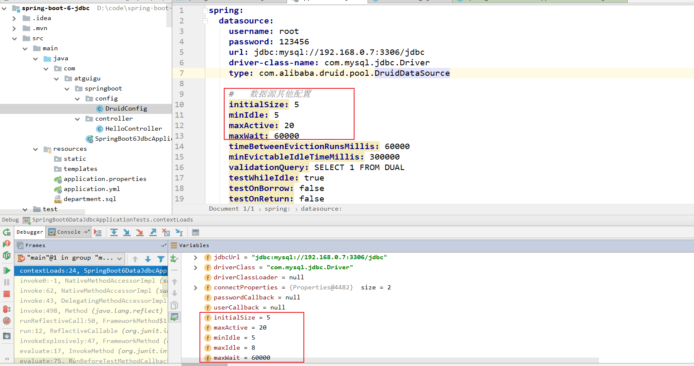The image size is (694, 366).
Task: Click Force Step Into red arrow icon
Action: pyautogui.click(x=140, y=232)
